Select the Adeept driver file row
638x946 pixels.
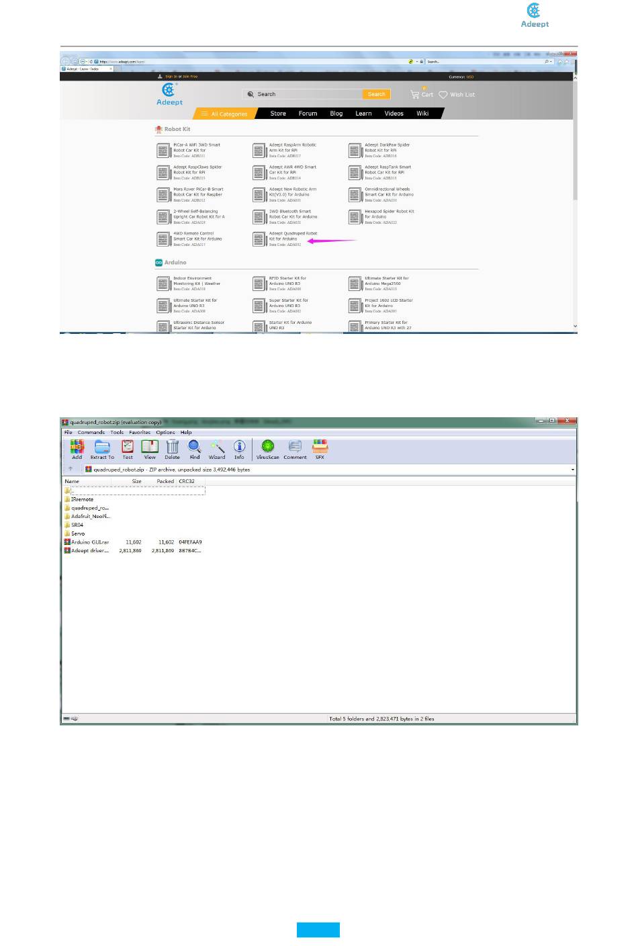point(134,550)
